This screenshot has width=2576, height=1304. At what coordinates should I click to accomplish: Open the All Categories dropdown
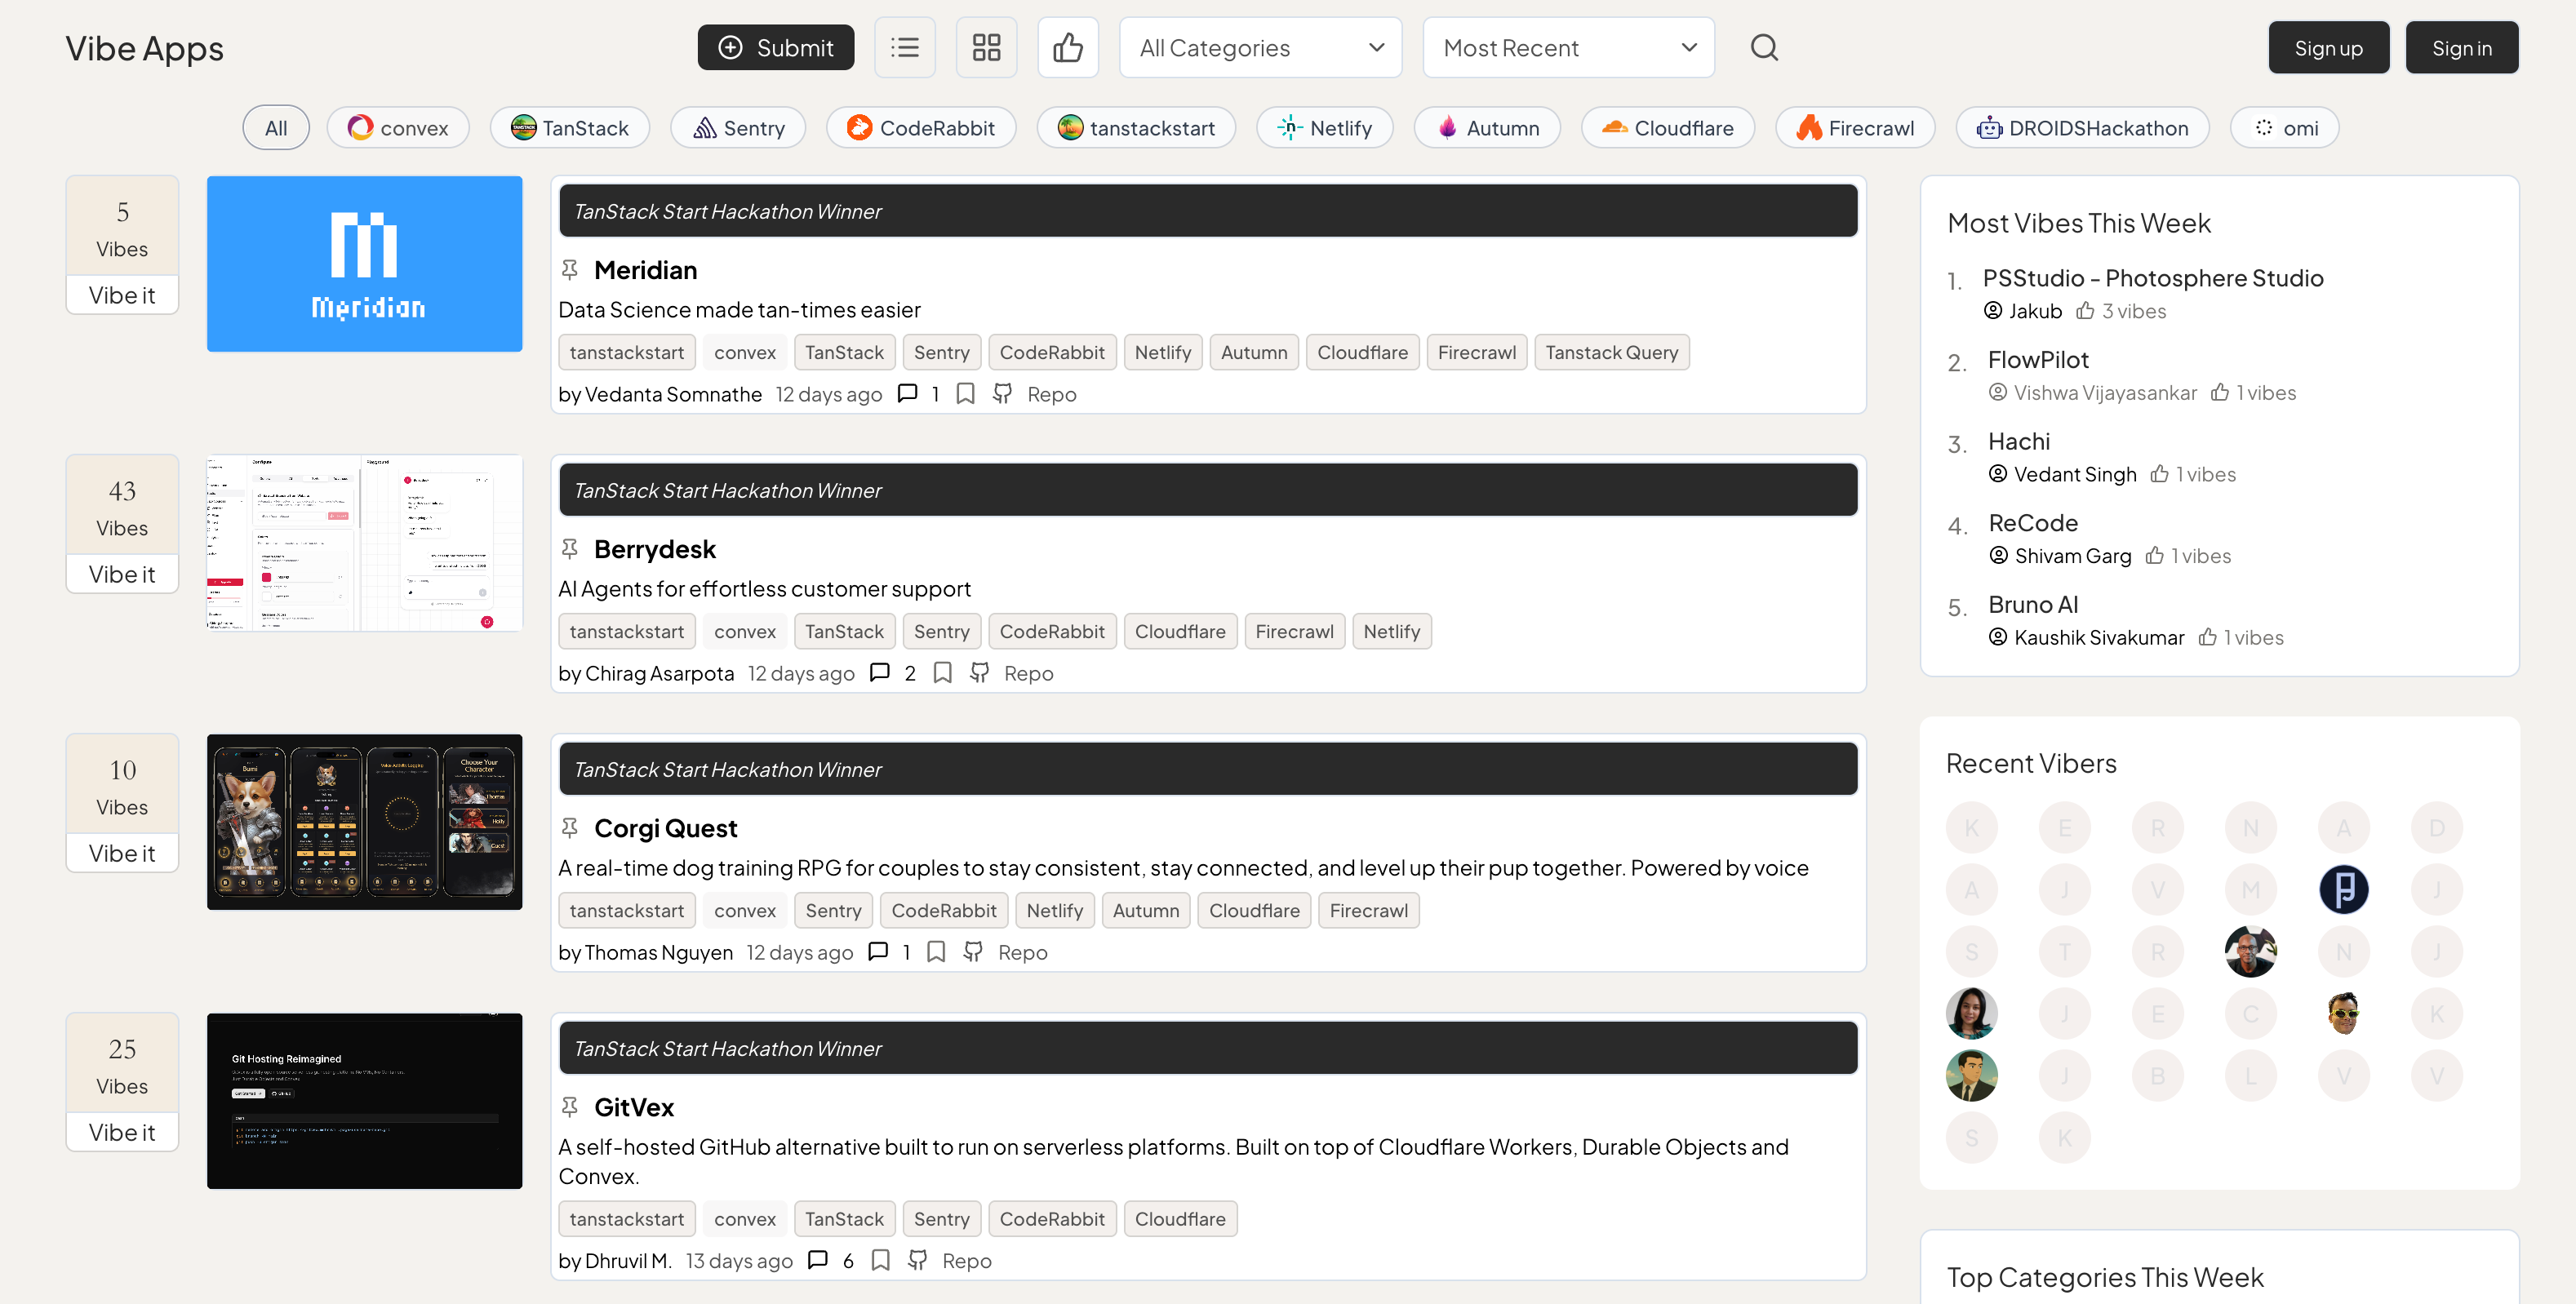point(1260,47)
